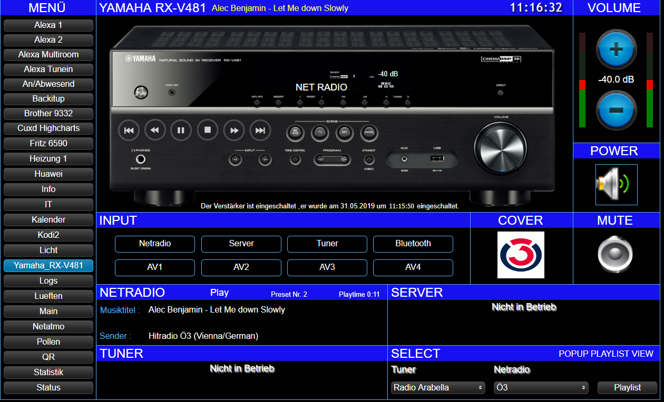The image size is (664, 402).
Task: Open Alexa Multiroom menu item
Action: (x=48, y=55)
